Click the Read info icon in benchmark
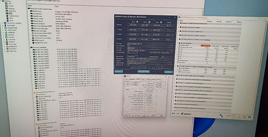 point(137,22)
